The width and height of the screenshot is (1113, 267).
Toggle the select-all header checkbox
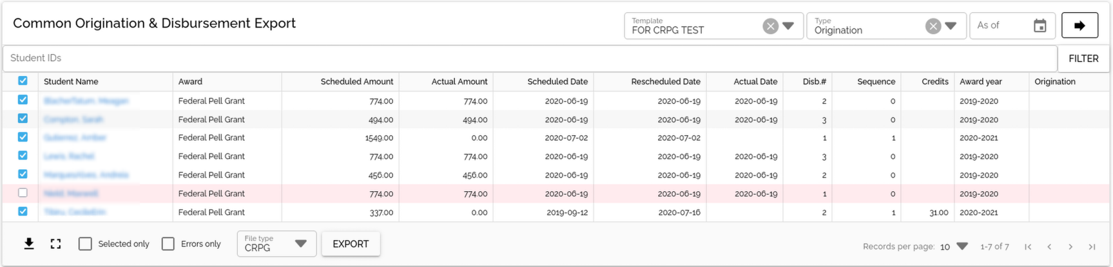click(23, 81)
